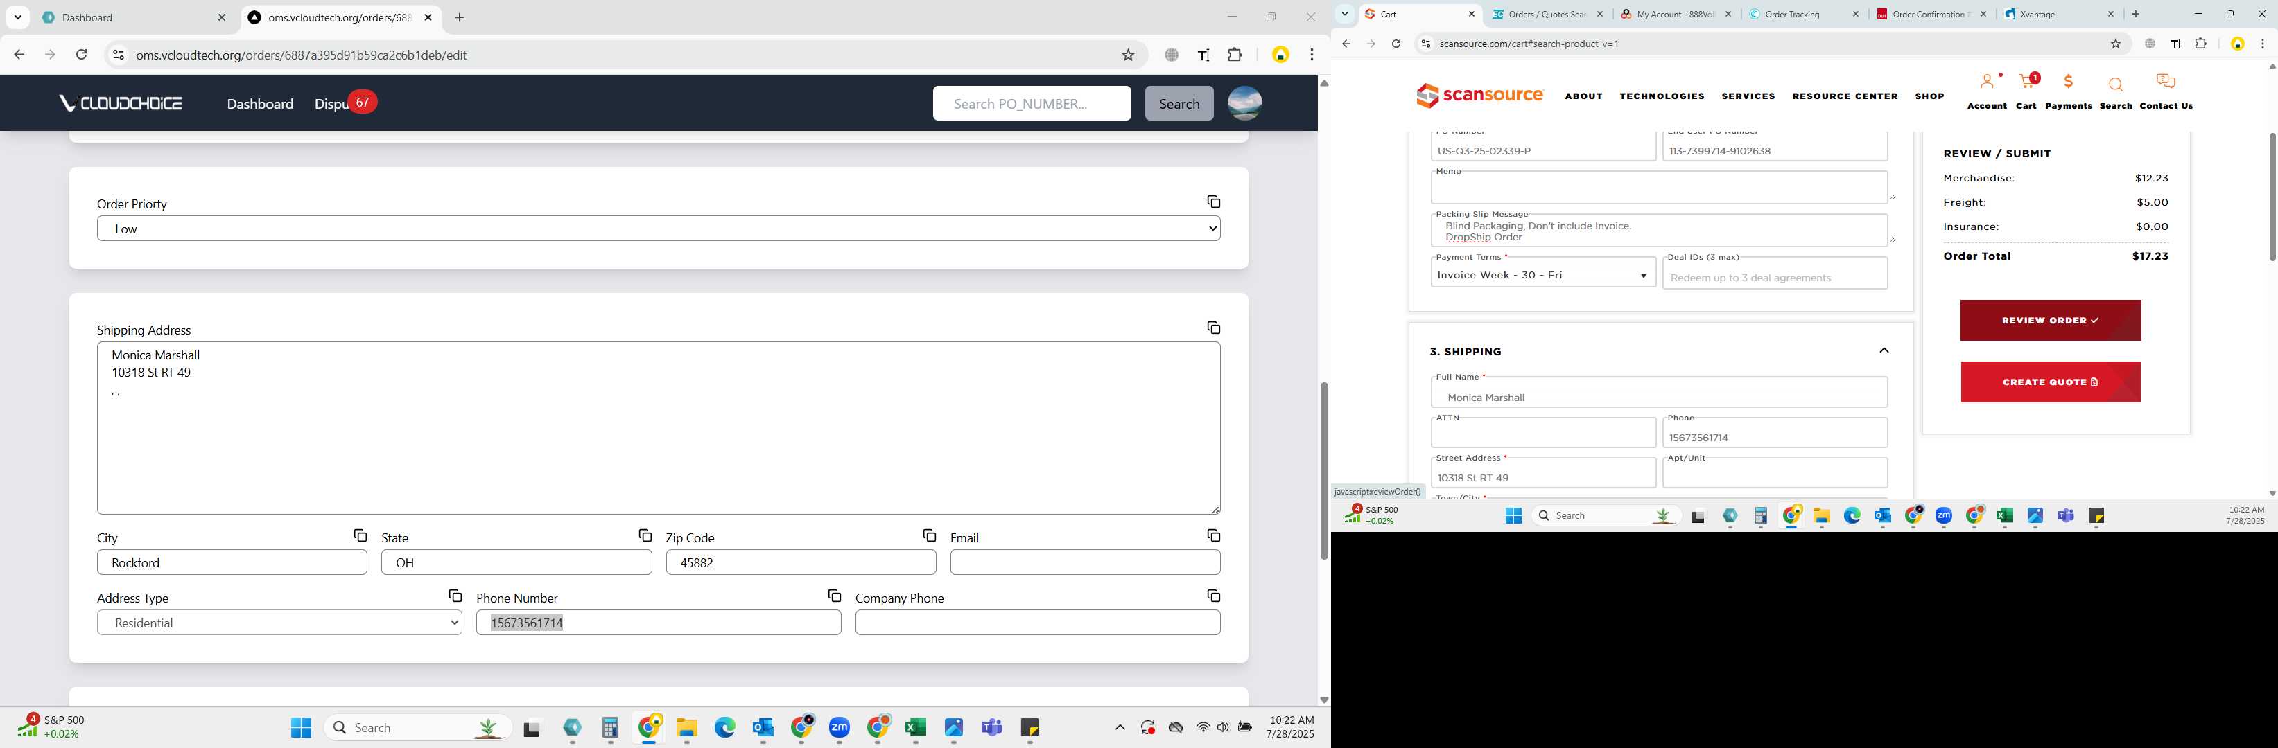Image resolution: width=2278 pixels, height=748 pixels.
Task: Show hidden system tray icons
Action: point(1120,728)
